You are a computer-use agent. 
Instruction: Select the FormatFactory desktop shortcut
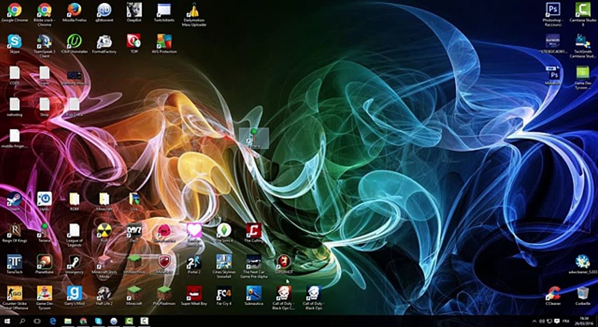104,45
